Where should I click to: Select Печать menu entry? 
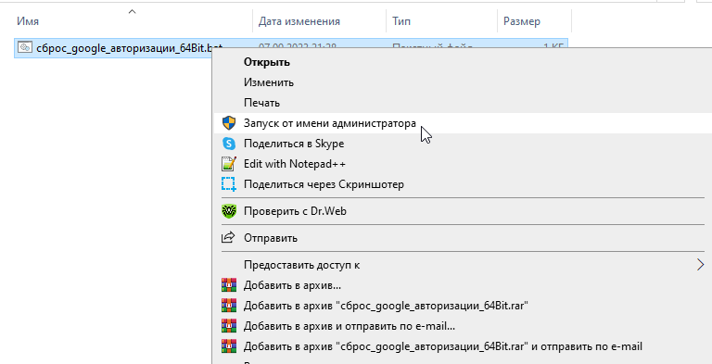(262, 103)
